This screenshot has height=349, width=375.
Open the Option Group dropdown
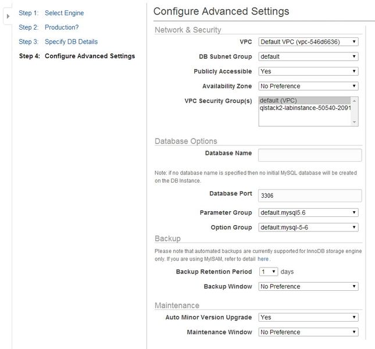coord(308,227)
